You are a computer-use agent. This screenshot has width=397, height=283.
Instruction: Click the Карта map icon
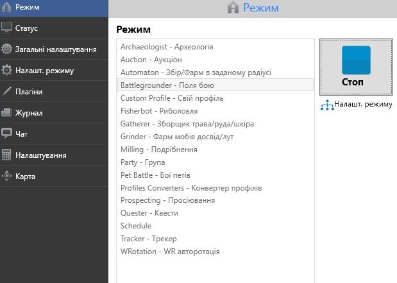coord(7,176)
